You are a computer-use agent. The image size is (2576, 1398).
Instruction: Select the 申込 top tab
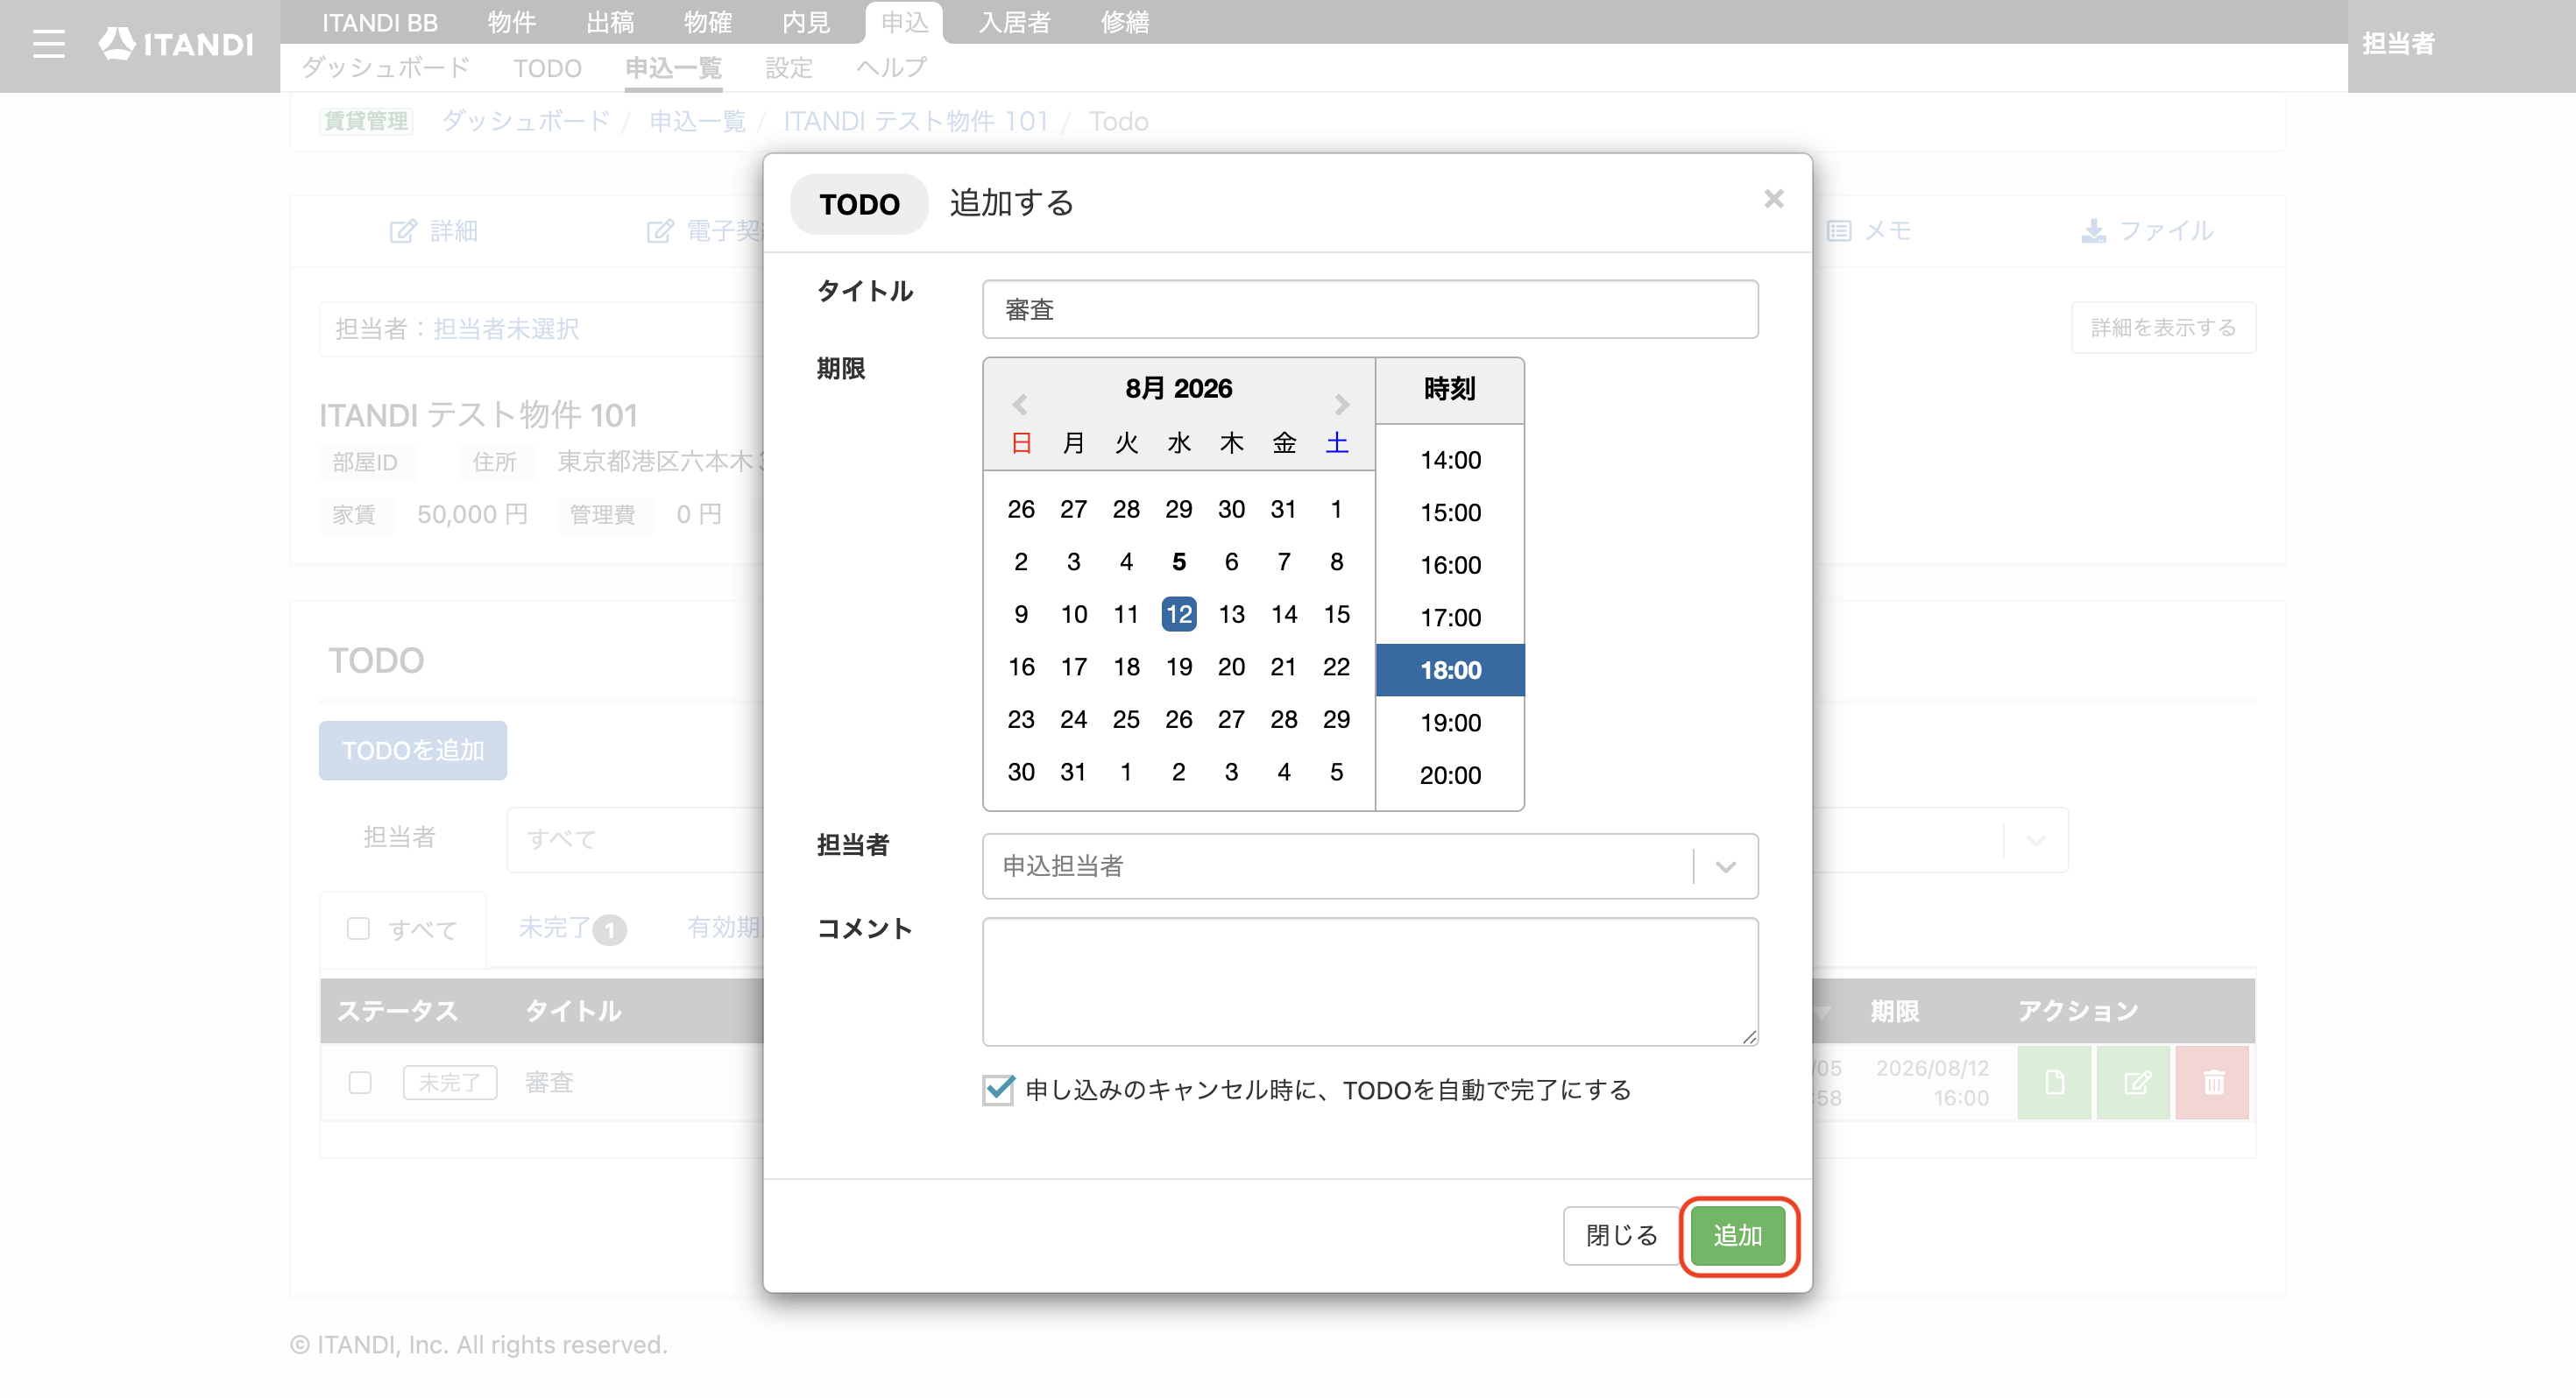coord(904,22)
